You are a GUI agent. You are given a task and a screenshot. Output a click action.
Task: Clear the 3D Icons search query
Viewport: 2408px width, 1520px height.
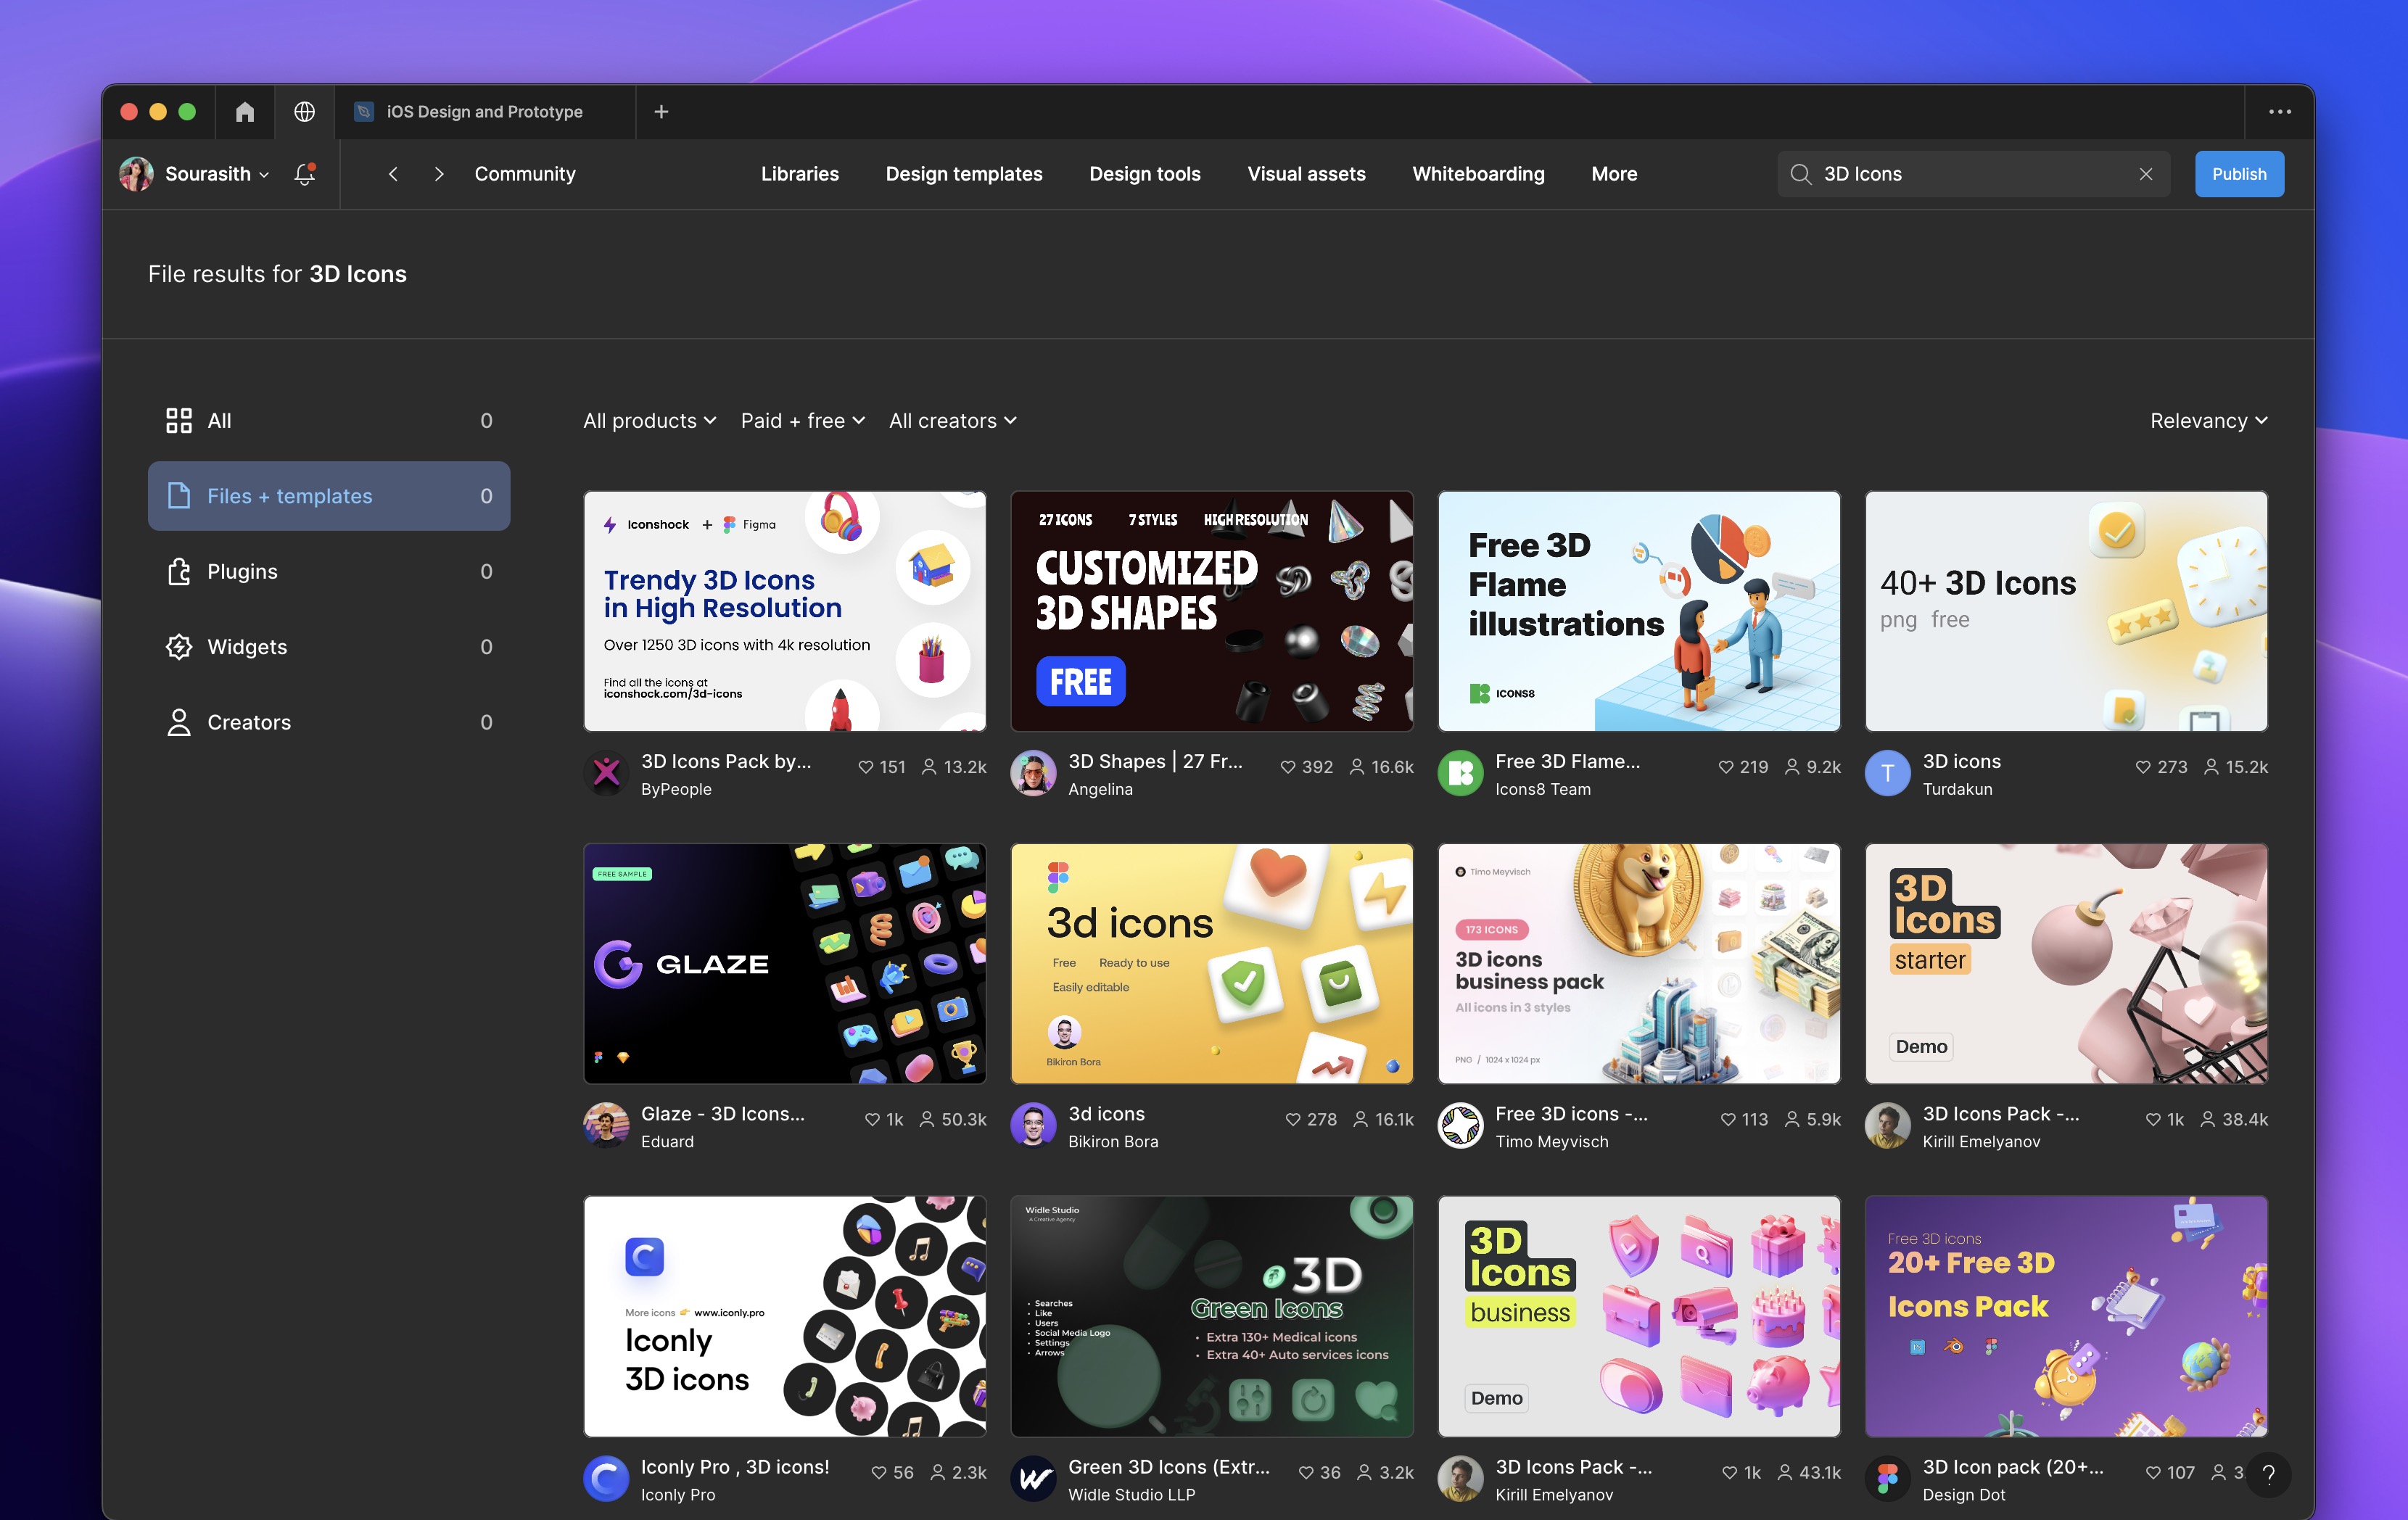[x=2147, y=173]
